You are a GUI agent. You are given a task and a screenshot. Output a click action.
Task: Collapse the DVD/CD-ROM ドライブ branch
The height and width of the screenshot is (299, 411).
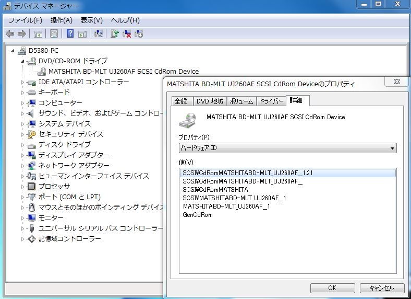click(x=22, y=61)
